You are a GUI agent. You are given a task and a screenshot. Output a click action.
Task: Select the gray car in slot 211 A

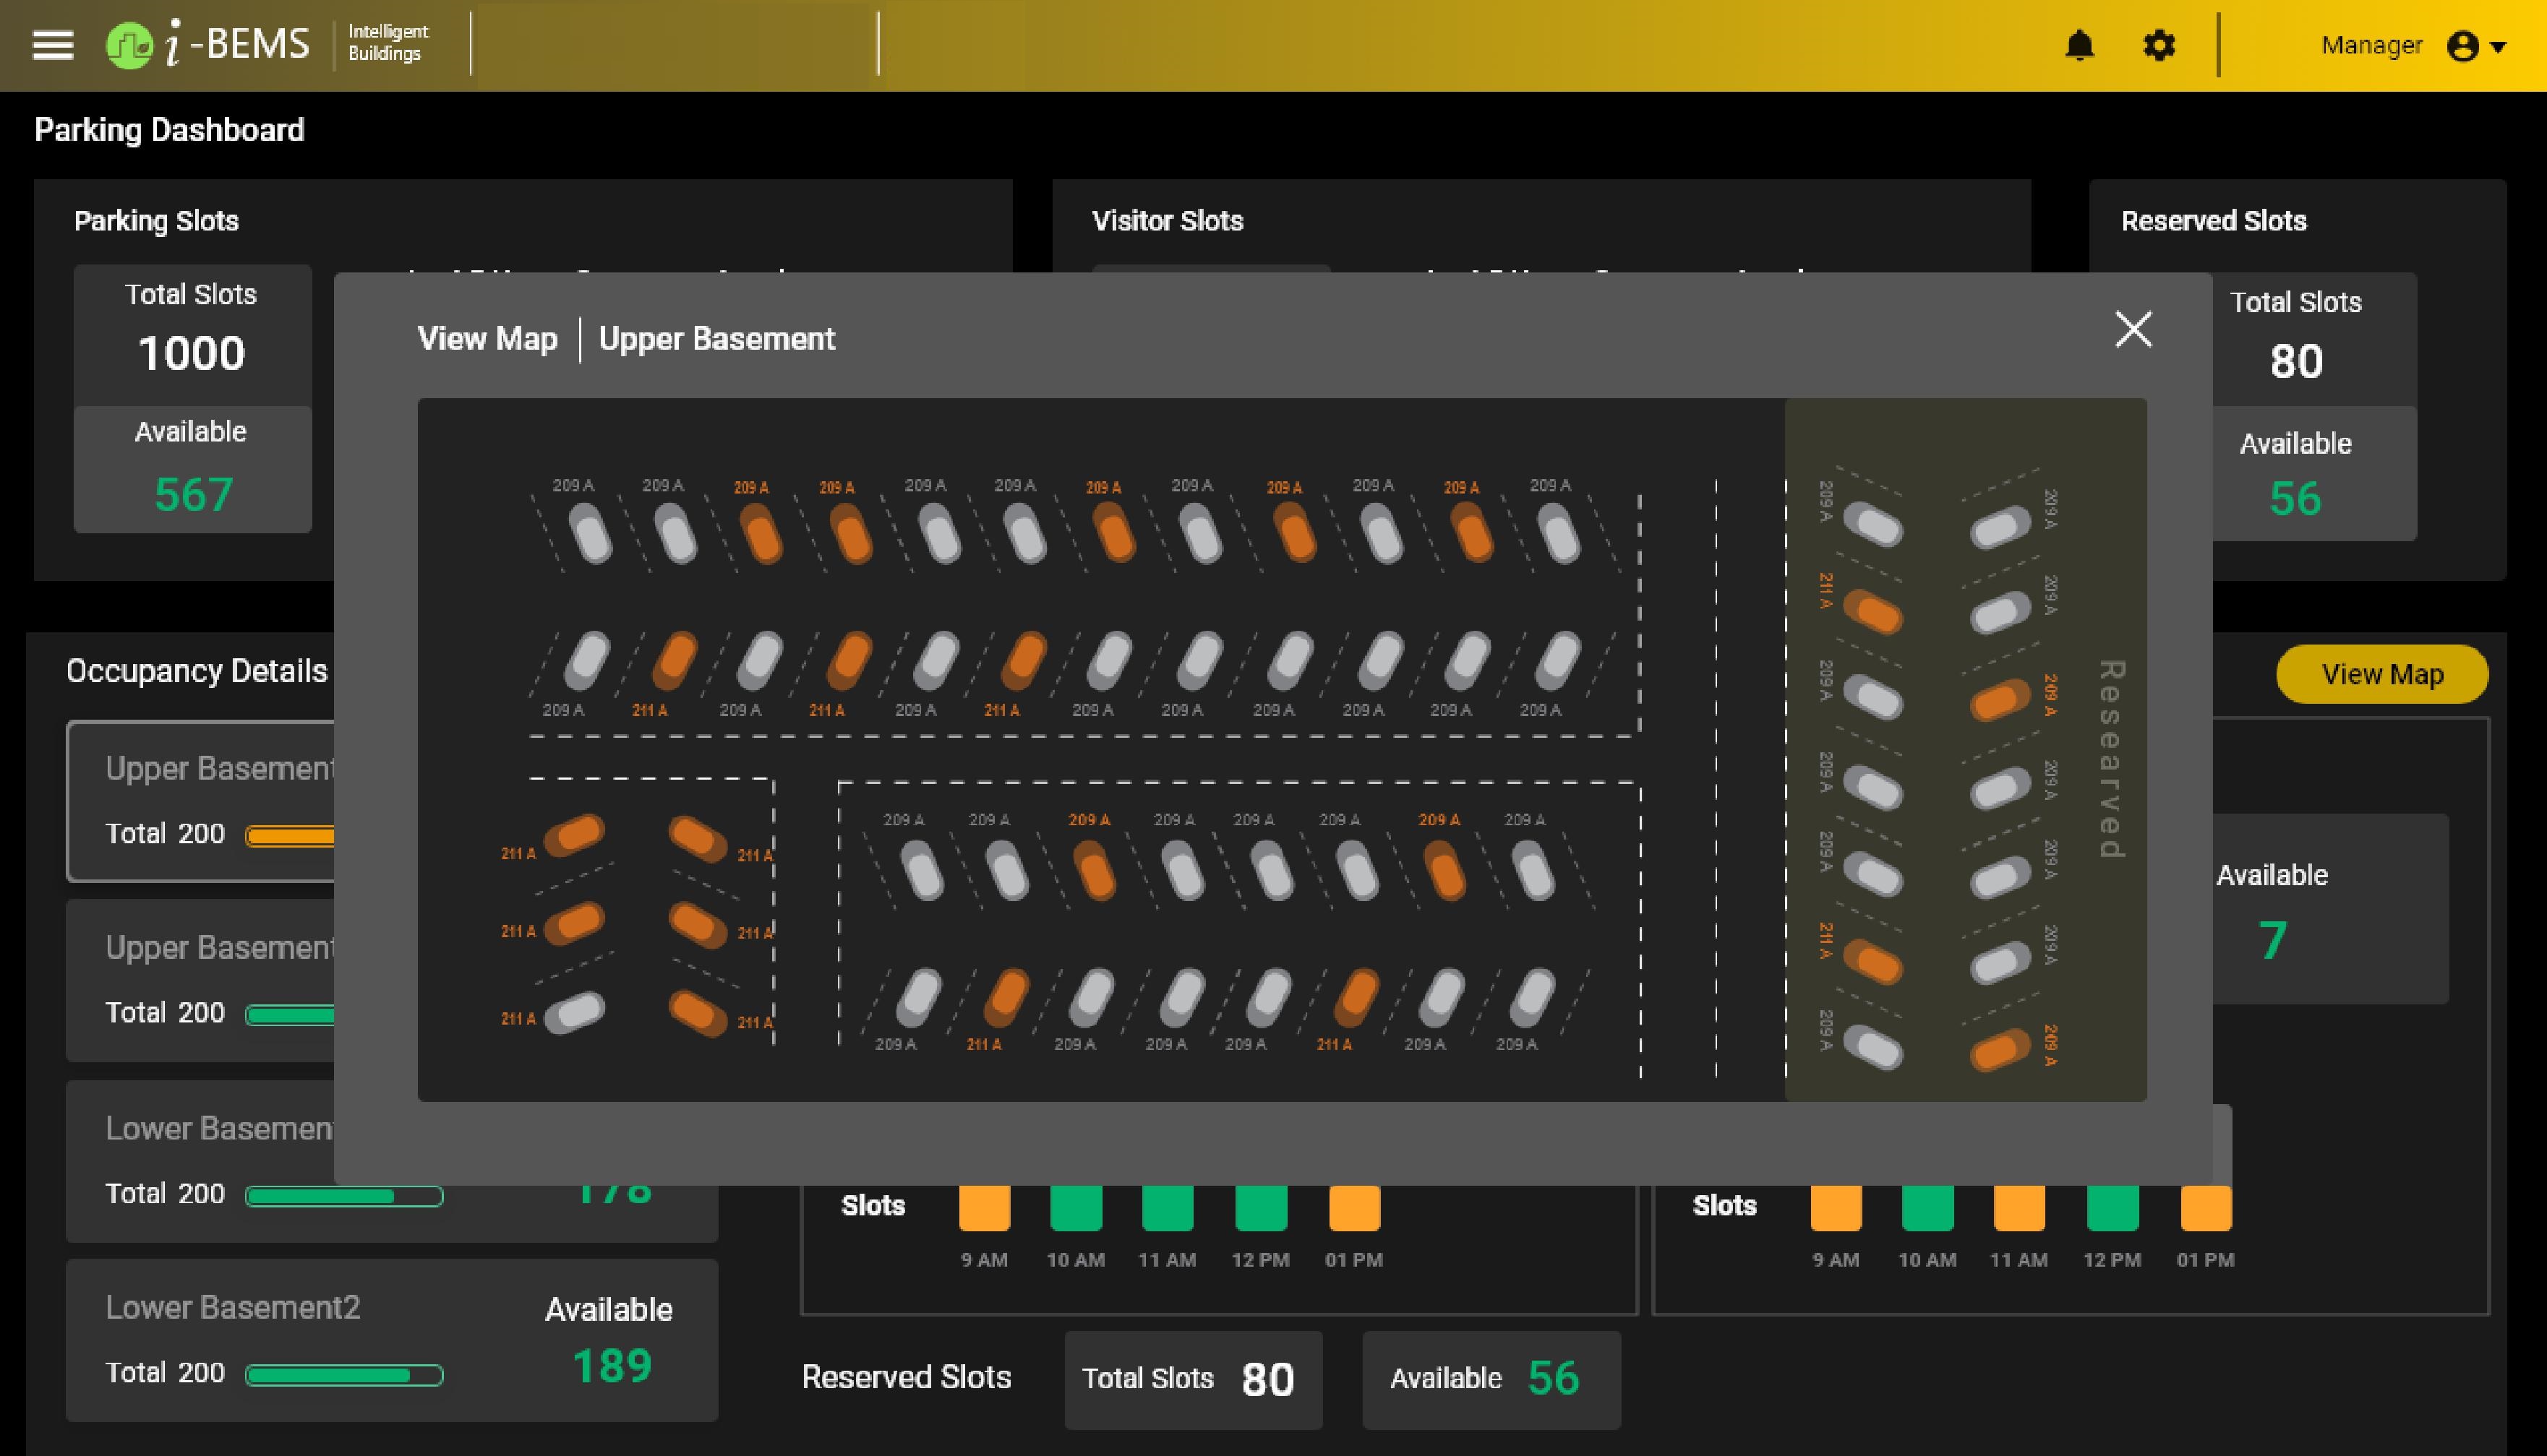pos(575,1012)
